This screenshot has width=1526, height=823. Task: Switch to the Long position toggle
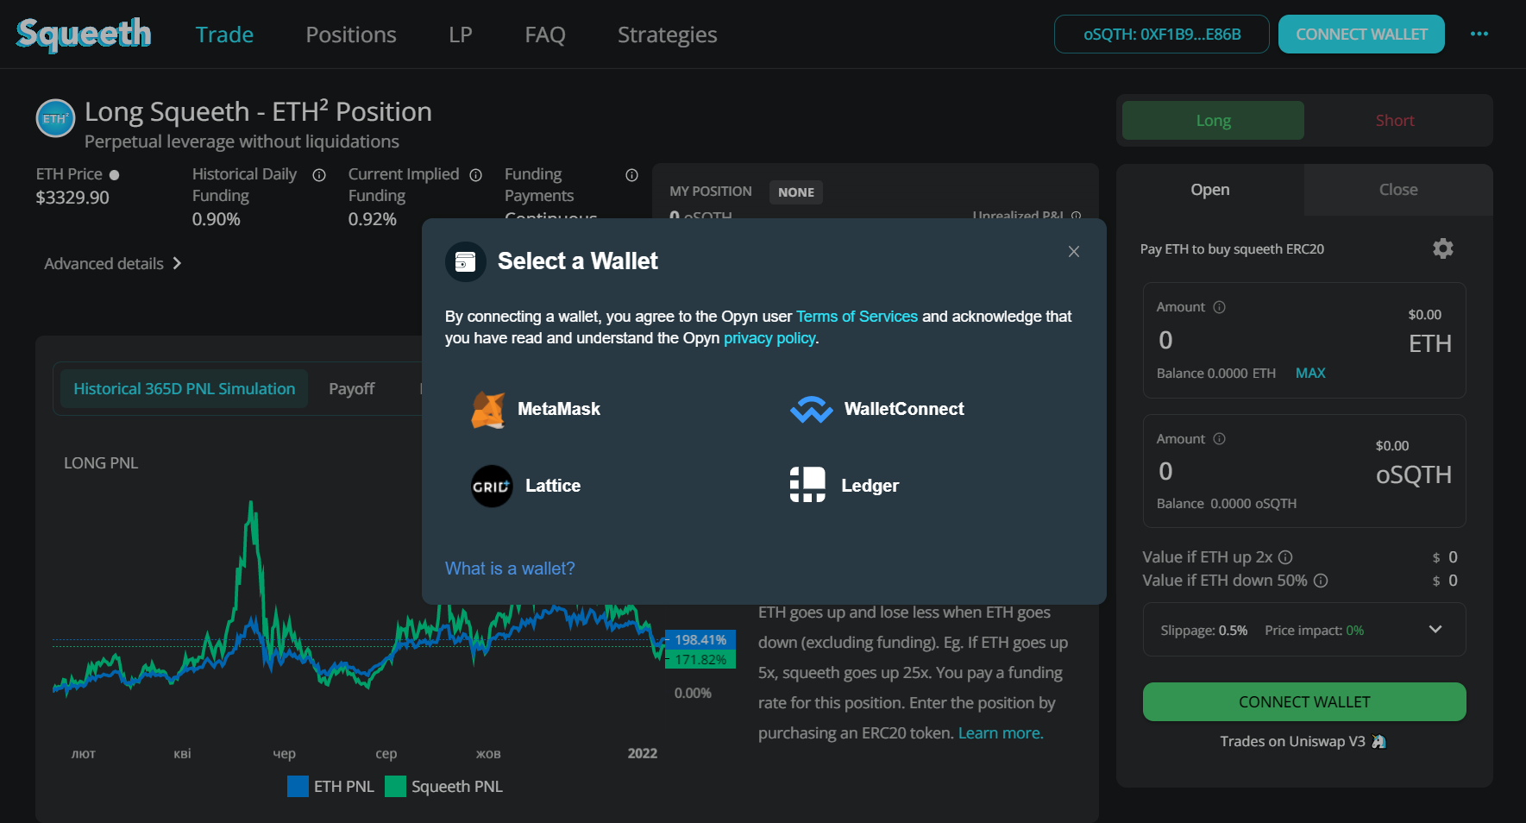pos(1212,121)
